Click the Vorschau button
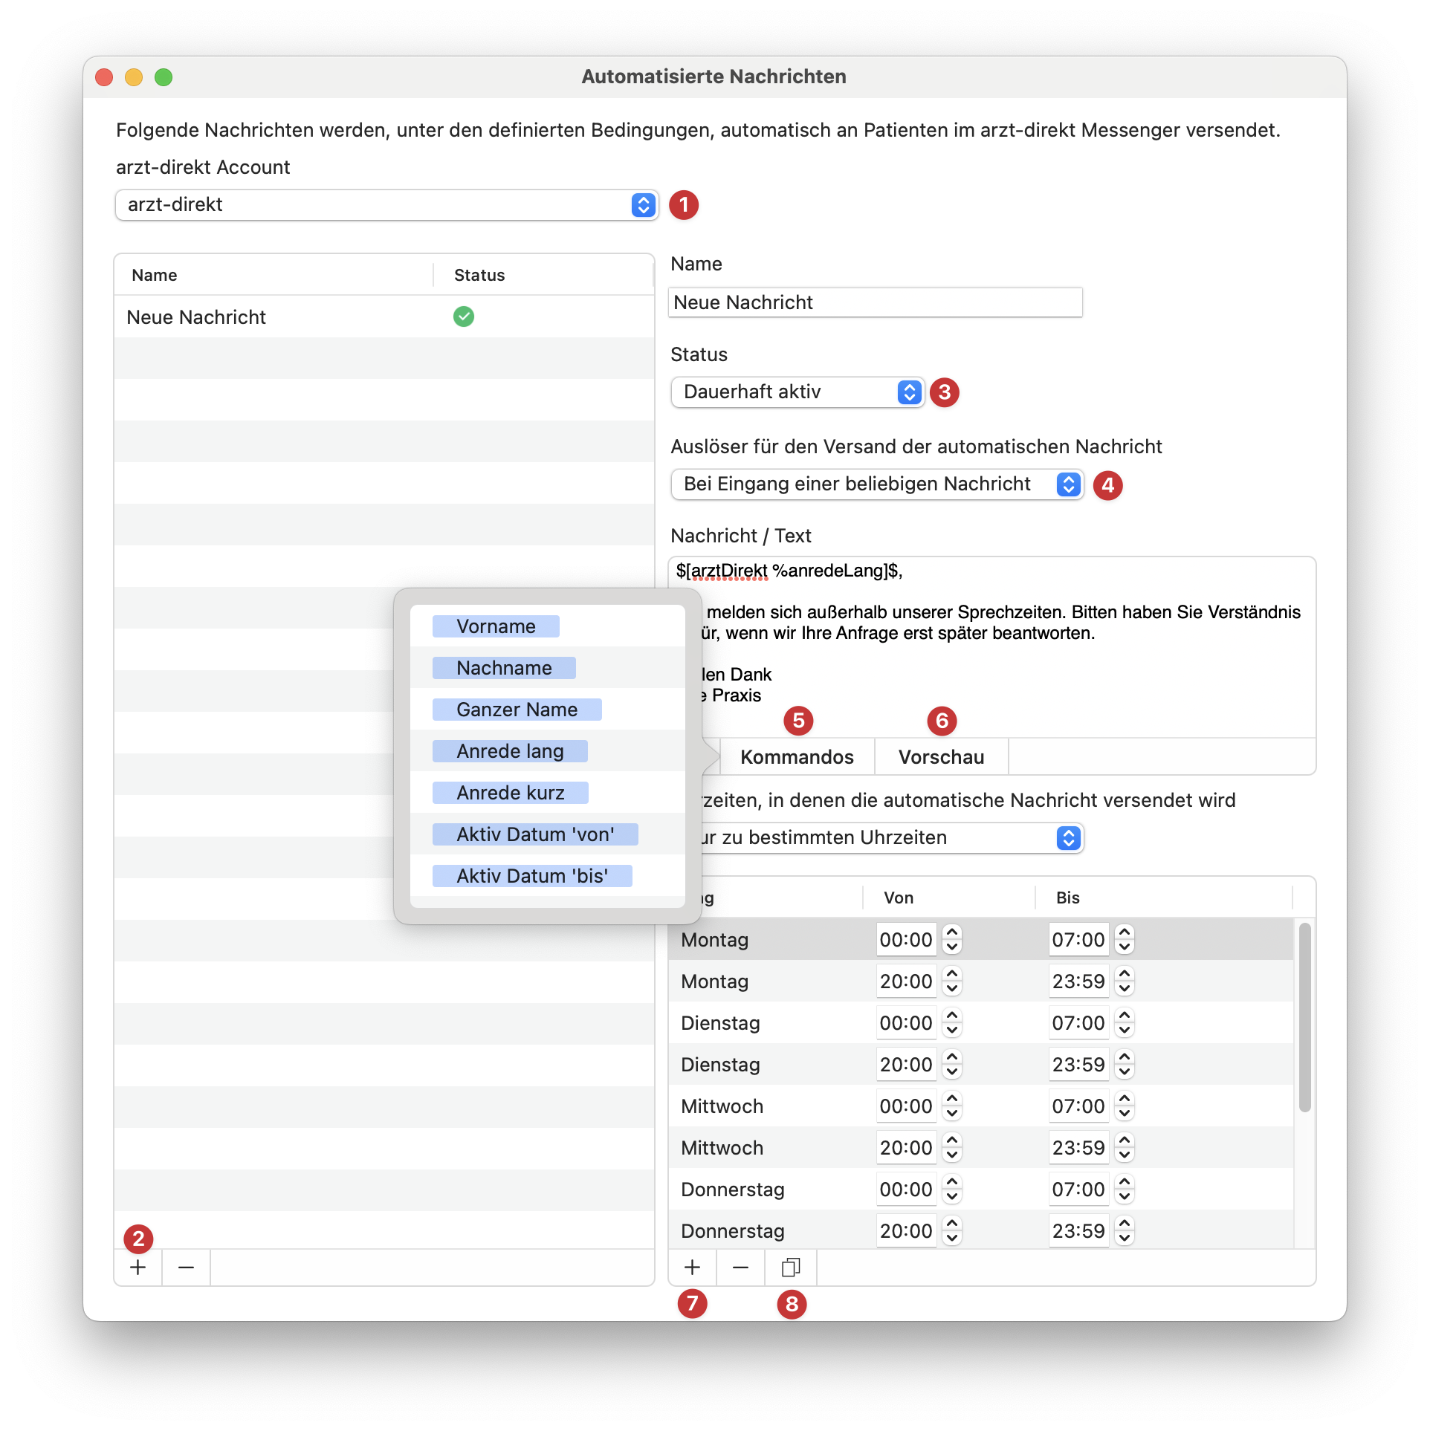 click(x=941, y=757)
